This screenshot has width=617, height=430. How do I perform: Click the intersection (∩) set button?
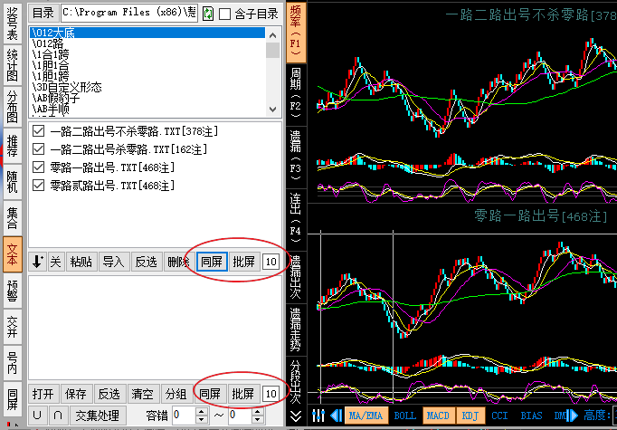click(x=57, y=416)
